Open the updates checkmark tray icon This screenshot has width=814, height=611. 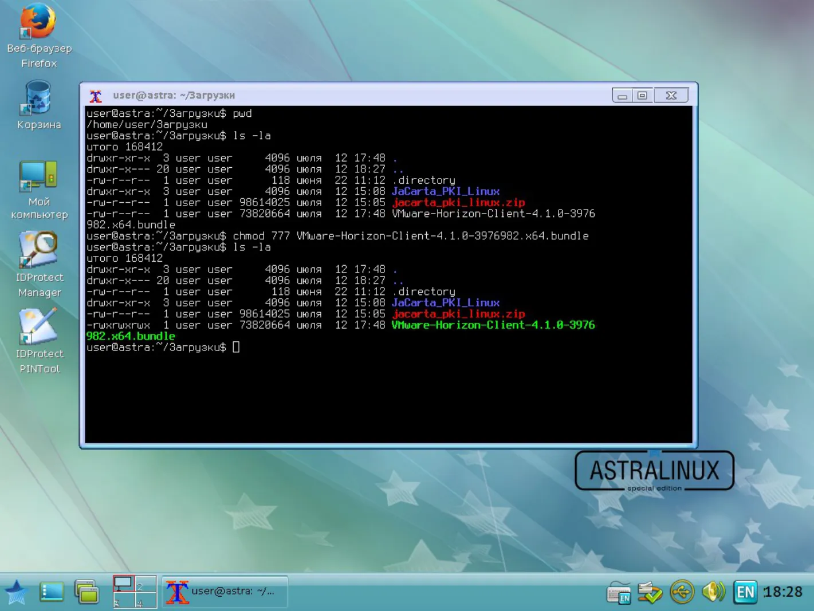(x=650, y=592)
